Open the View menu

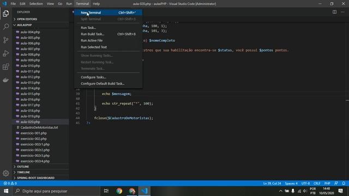click(50, 4)
